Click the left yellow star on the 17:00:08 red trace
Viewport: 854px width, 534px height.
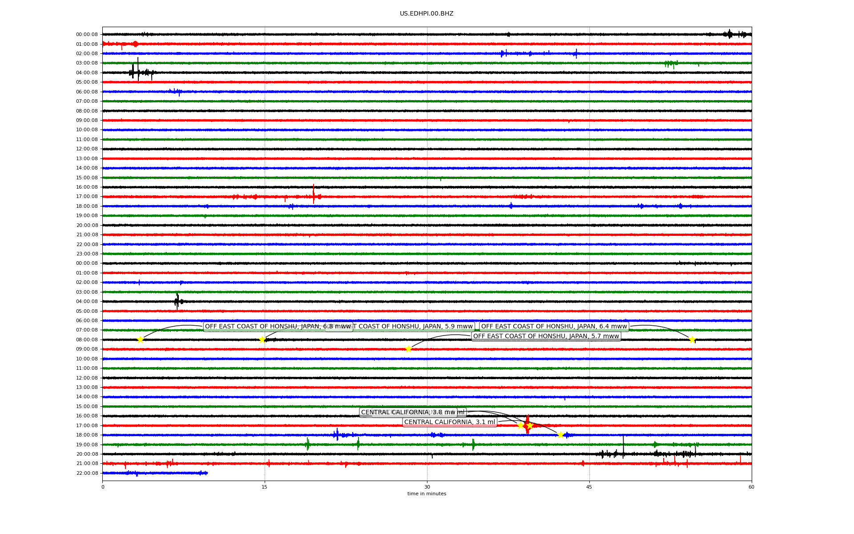(520, 425)
